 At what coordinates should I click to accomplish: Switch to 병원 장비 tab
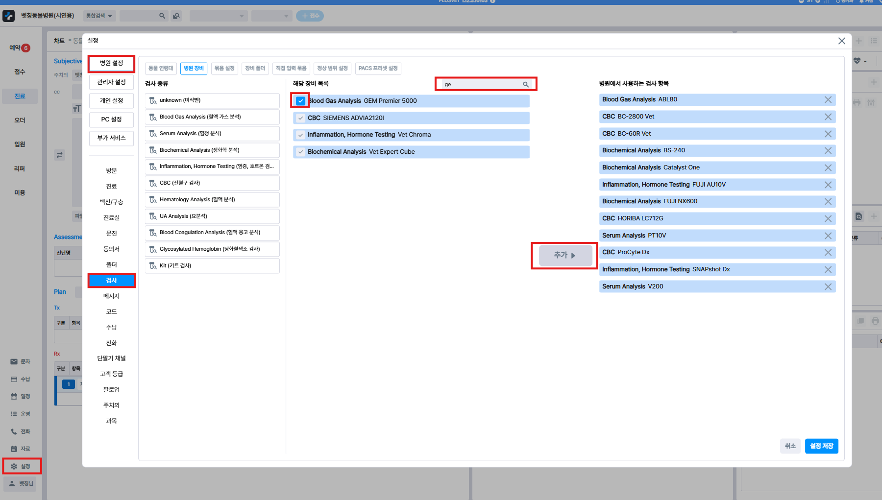coord(194,68)
